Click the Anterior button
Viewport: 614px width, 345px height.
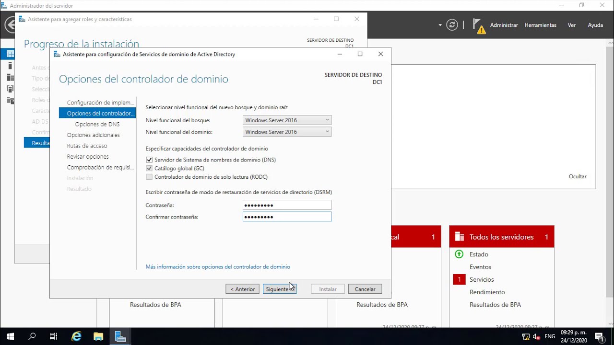(242, 289)
